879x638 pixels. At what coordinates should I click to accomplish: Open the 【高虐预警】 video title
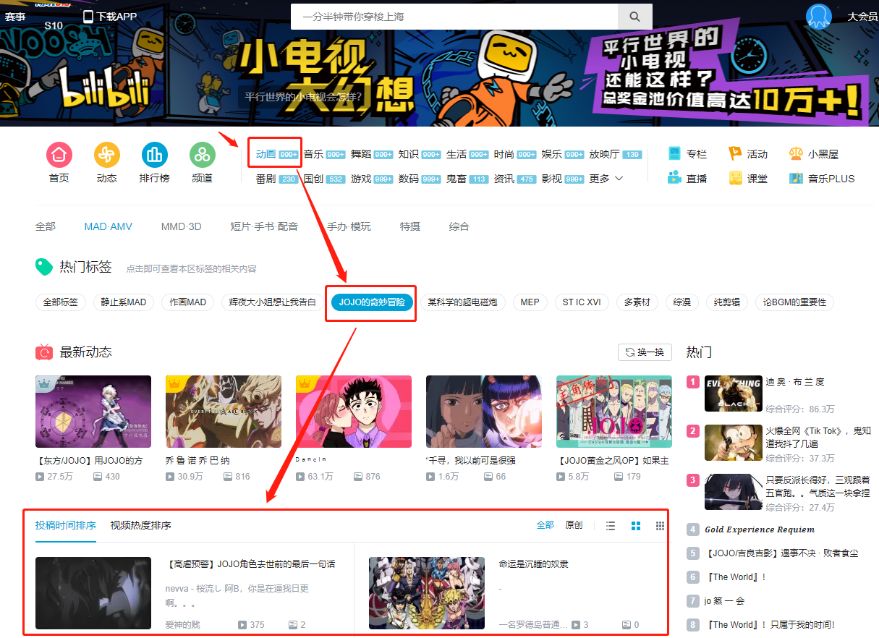click(x=250, y=564)
